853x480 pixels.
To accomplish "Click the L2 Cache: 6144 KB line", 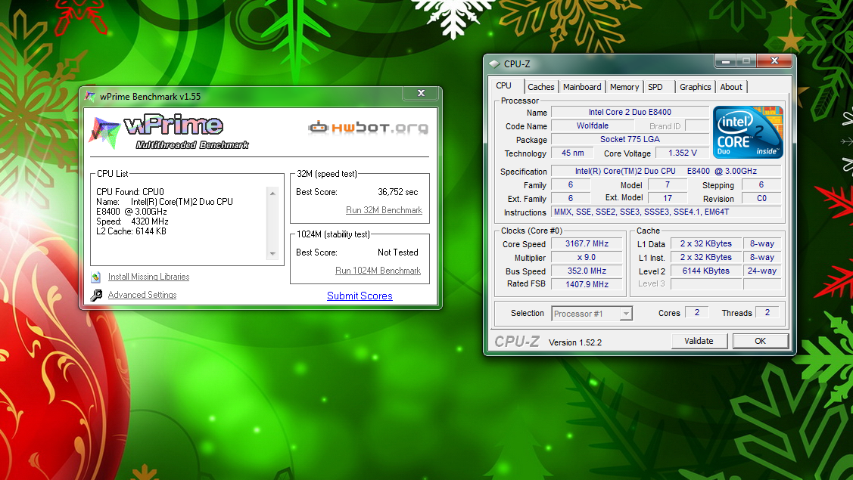I will point(131,231).
